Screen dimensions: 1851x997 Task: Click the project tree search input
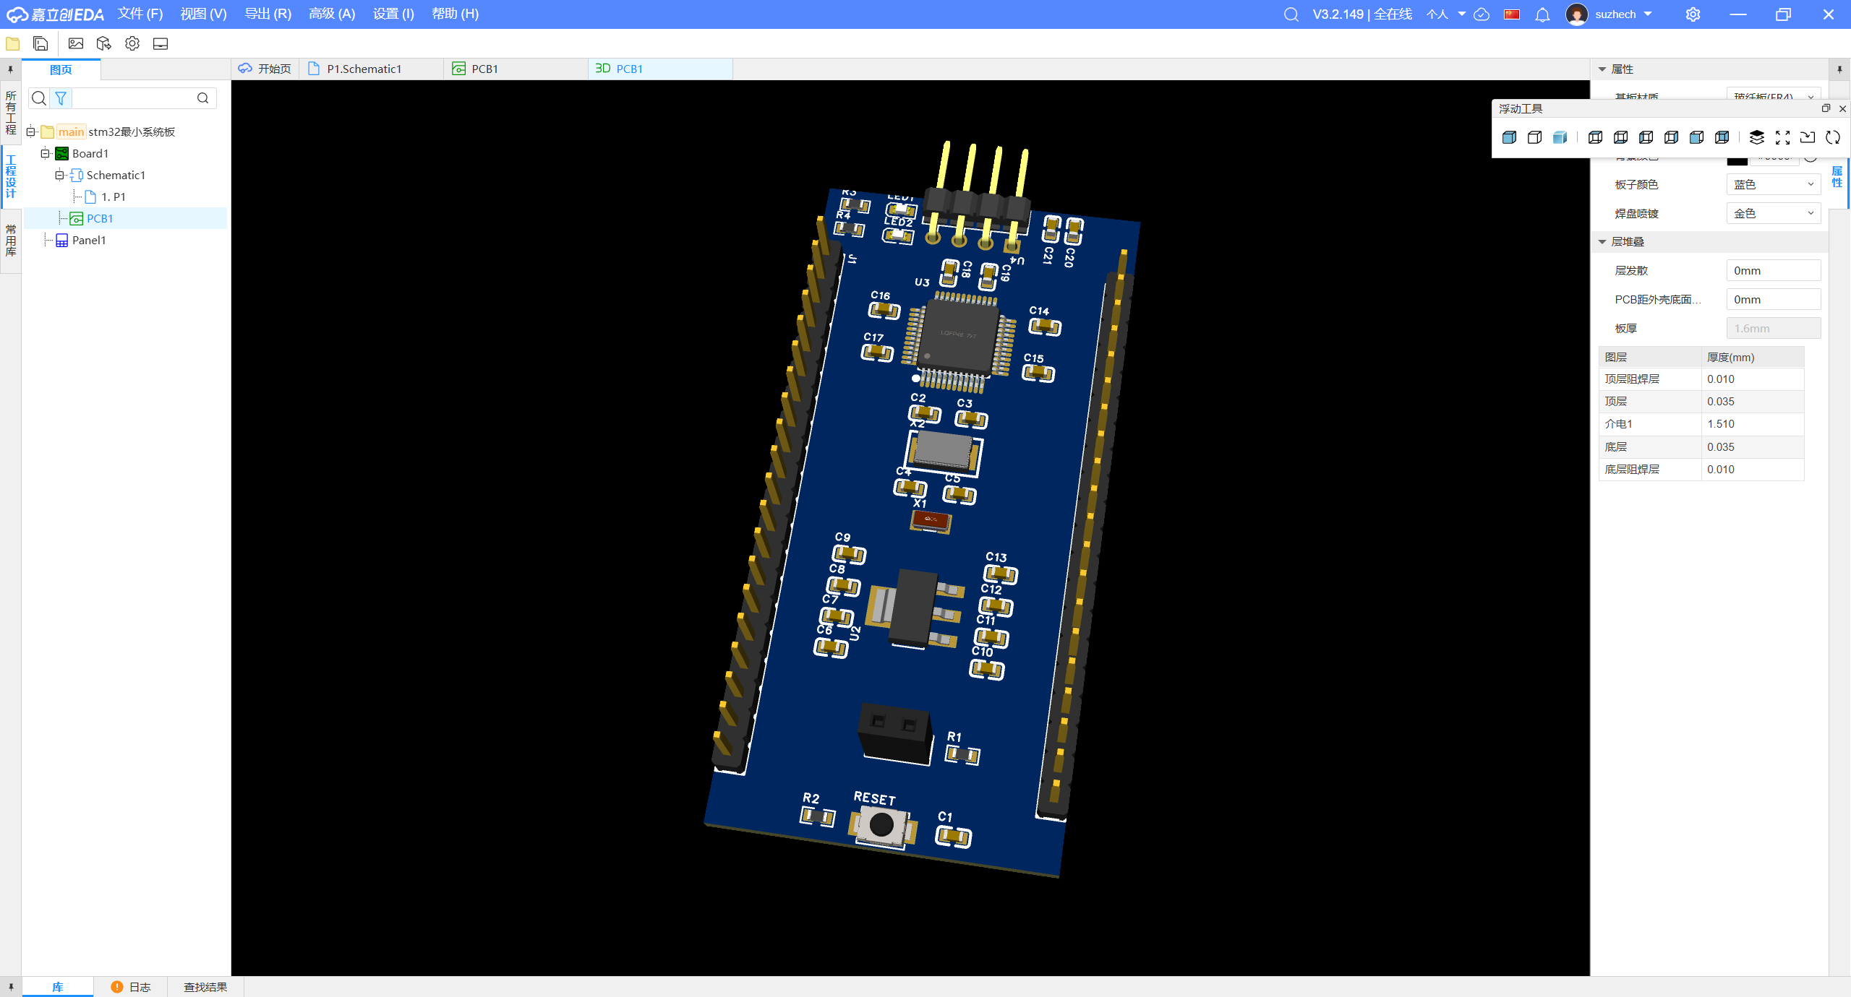[133, 98]
